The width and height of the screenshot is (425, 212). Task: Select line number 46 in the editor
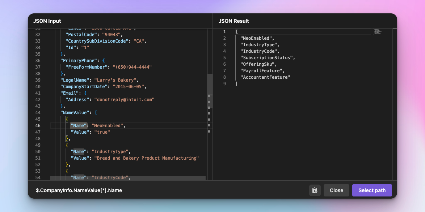tap(38, 125)
